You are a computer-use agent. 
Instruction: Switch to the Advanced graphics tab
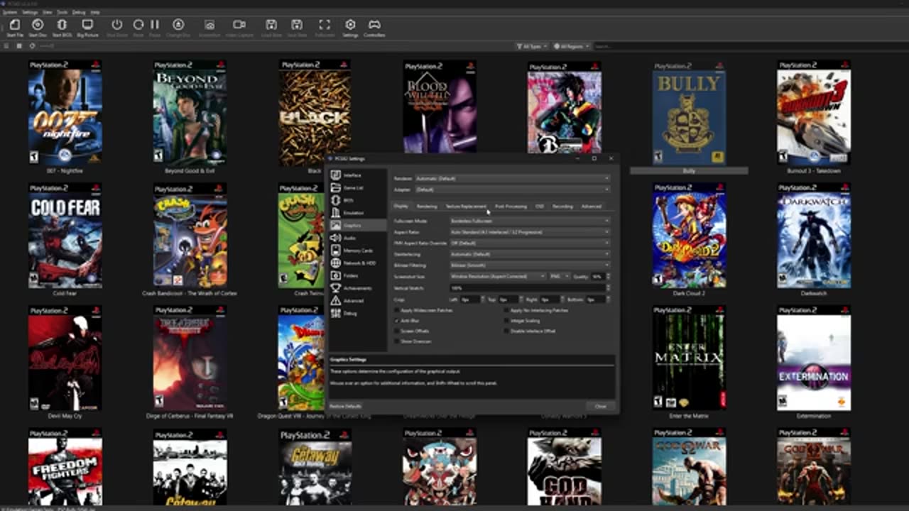click(591, 207)
